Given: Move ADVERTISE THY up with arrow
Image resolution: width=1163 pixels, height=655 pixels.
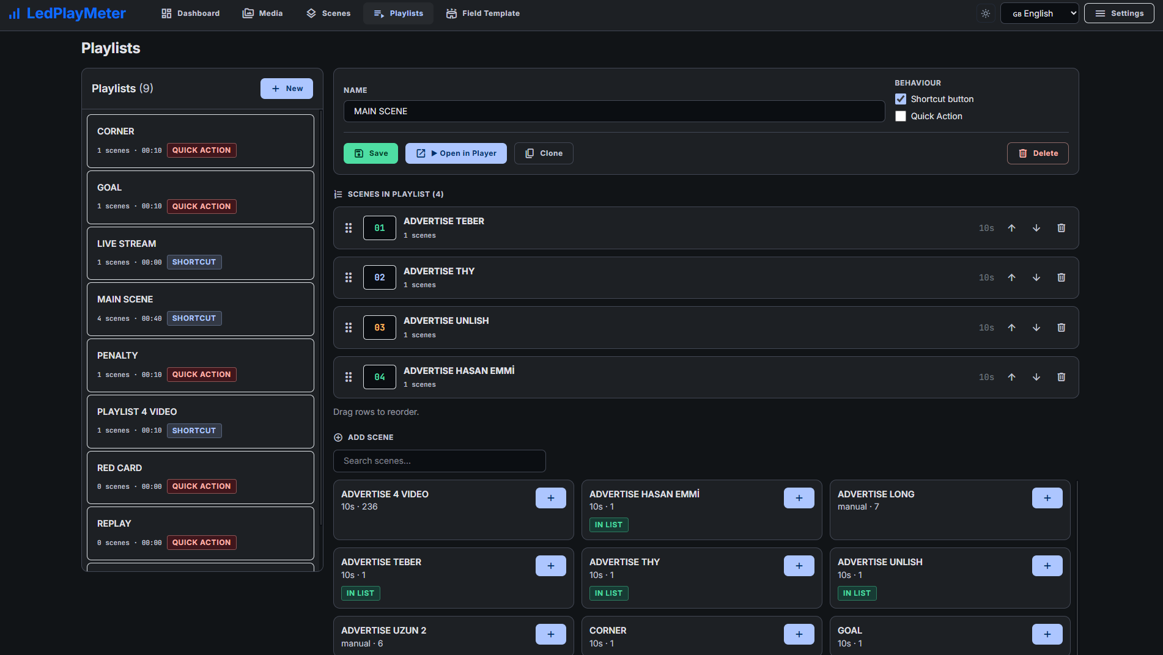Looking at the screenshot, I should click(x=1012, y=277).
